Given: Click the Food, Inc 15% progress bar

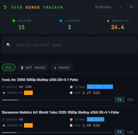Looking at the screenshot, I should (x=57, y=100).
